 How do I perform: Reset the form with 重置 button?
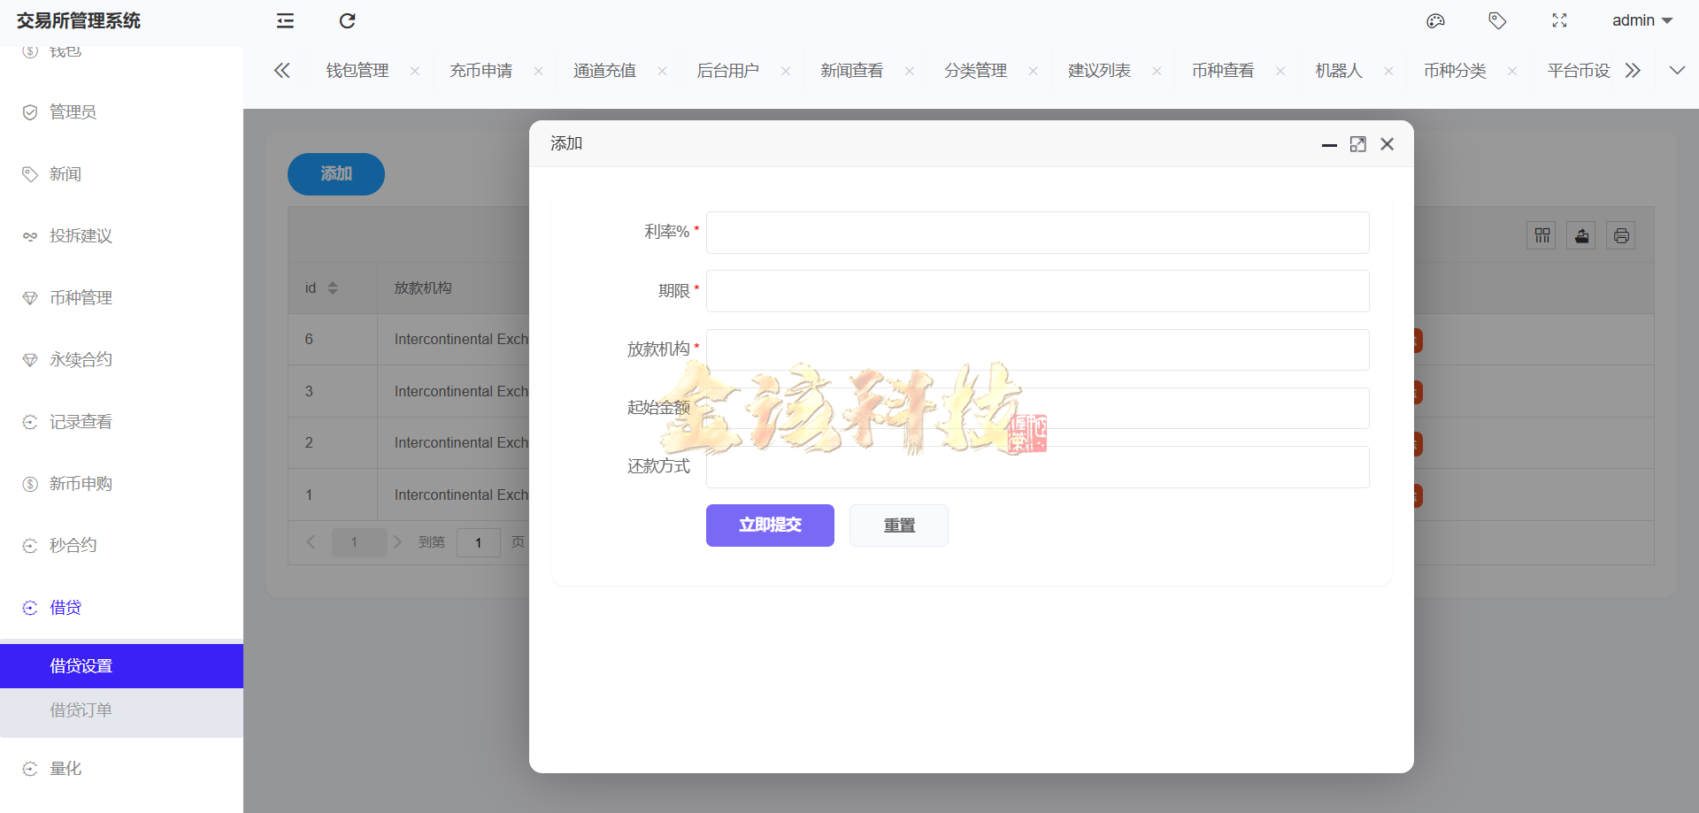898,525
